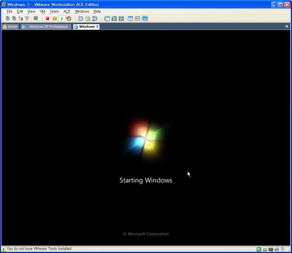292x253 pixels.
Task: Click the third ACE toolbar icon
Action: 21,18
